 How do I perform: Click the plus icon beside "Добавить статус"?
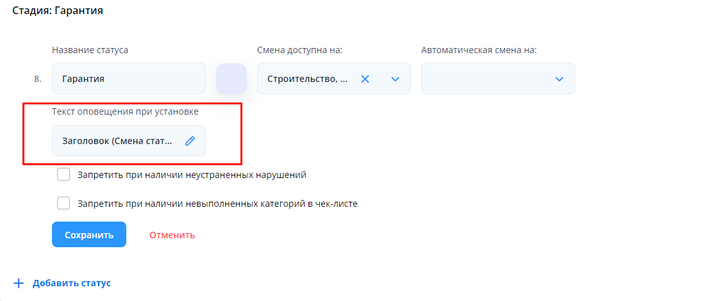point(19,283)
